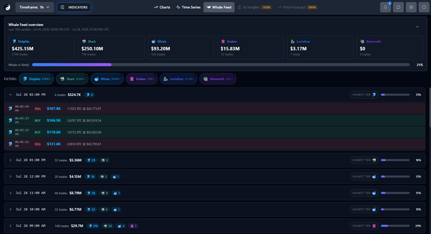Click dolphin count badge 4 for 02:00 PM

click(89, 95)
